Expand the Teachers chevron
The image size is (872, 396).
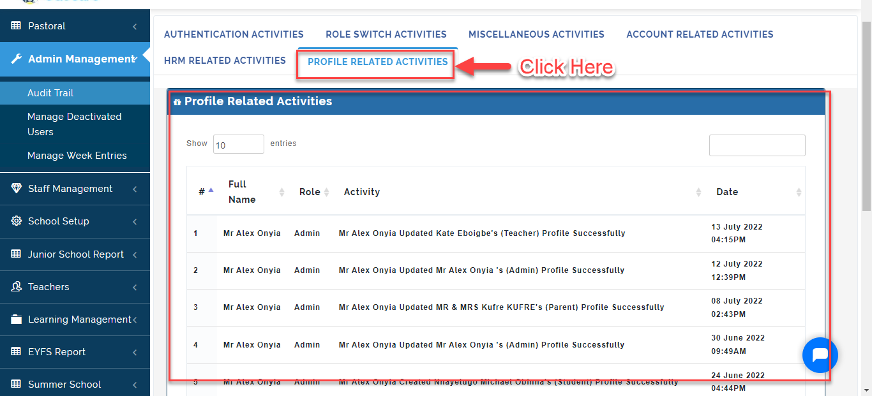click(135, 288)
